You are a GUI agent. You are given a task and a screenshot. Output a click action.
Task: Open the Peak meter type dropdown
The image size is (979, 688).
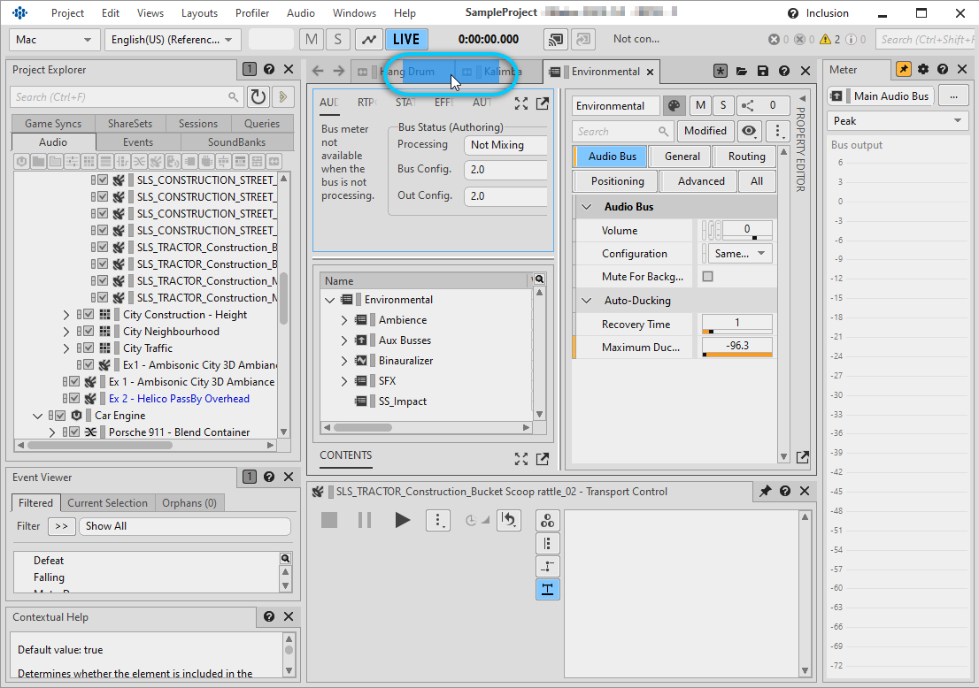[x=898, y=121]
